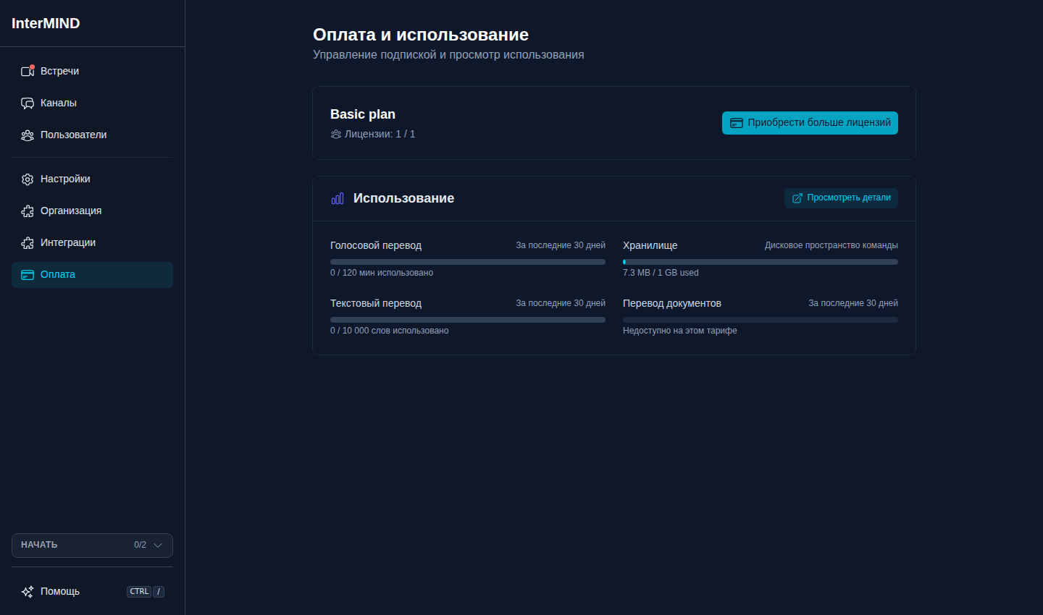
Task: Open the Каналы menu item
Action: [92, 103]
